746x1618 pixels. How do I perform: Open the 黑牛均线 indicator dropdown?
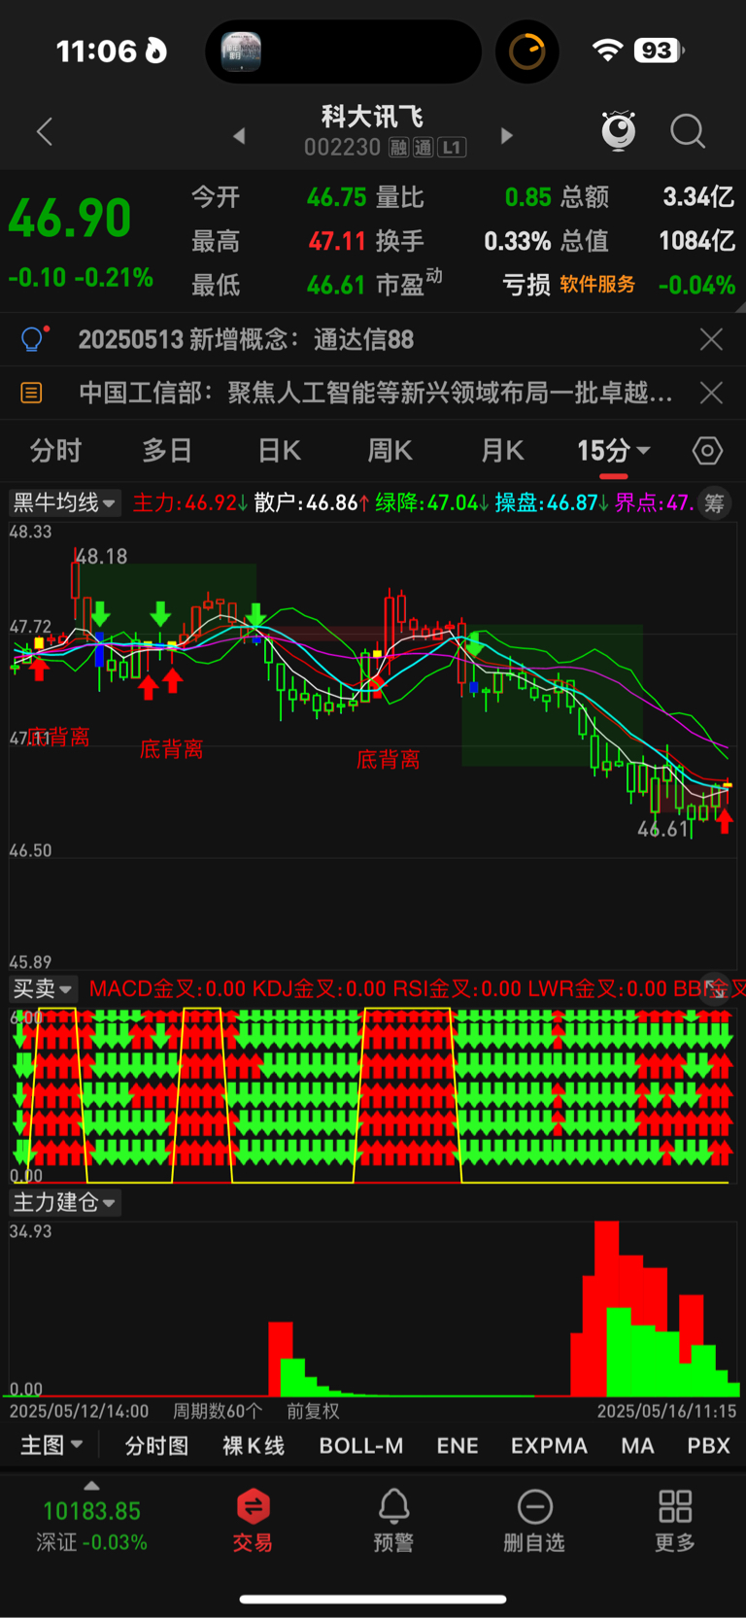pyautogui.click(x=65, y=502)
